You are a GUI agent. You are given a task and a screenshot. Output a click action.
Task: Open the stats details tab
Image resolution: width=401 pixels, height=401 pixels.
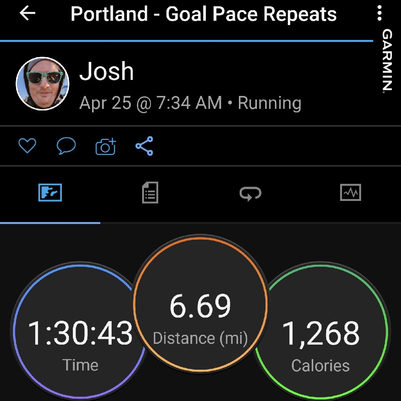[x=150, y=193]
